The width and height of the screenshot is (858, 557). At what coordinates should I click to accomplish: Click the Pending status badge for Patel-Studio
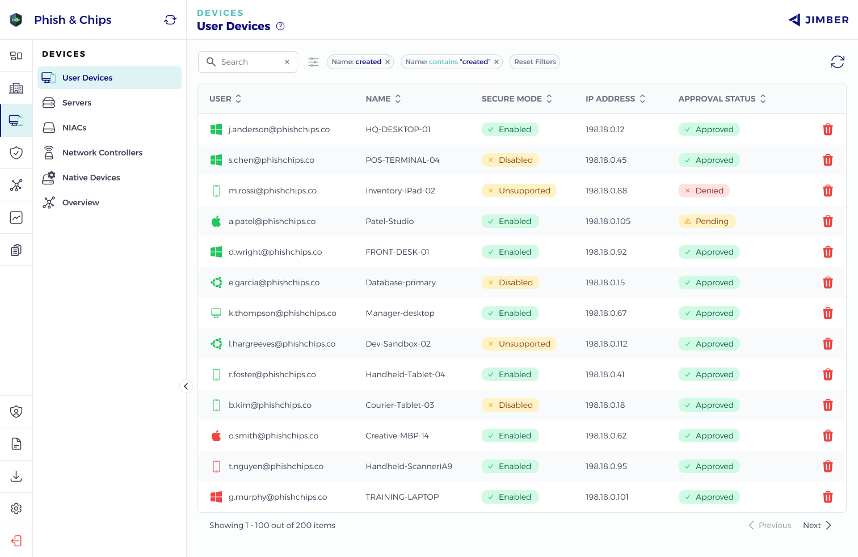click(x=706, y=221)
